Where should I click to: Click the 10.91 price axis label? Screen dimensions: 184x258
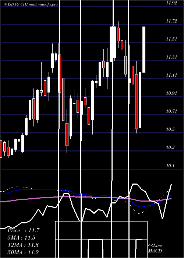171,93
